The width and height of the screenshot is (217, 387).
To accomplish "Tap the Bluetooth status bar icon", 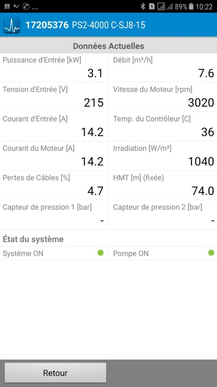I will coord(143,7).
